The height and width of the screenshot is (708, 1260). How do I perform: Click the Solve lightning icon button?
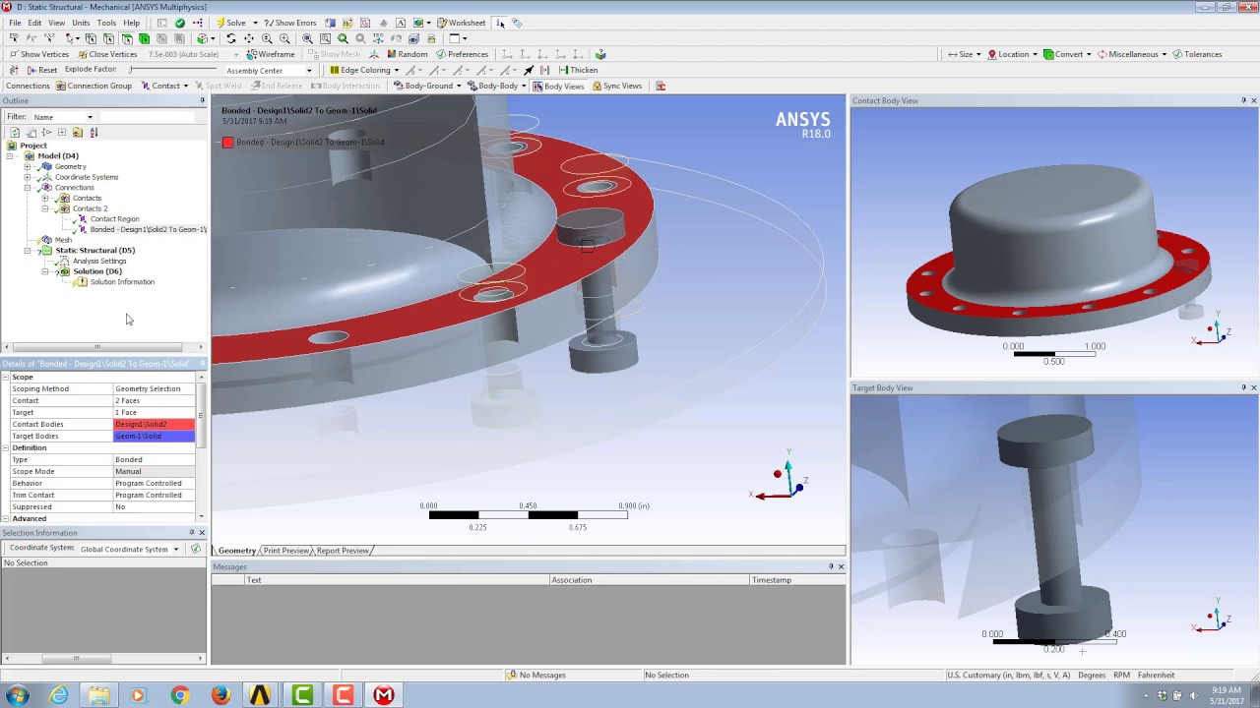[x=231, y=23]
